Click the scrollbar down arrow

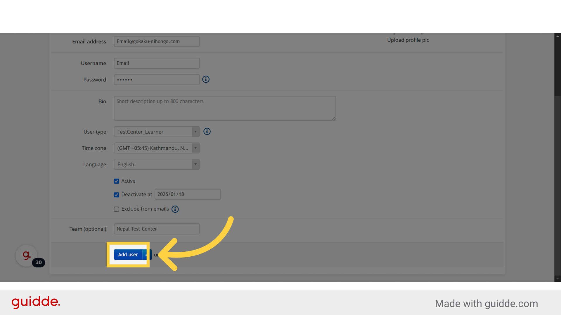click(557, 279)
